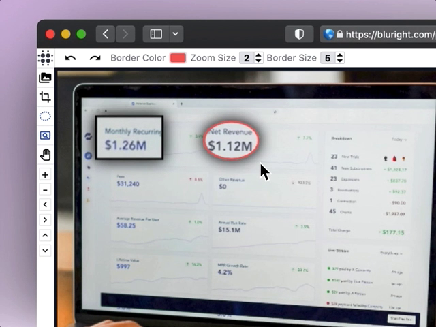Zoom out with the minus button

(x=45, y=190)
